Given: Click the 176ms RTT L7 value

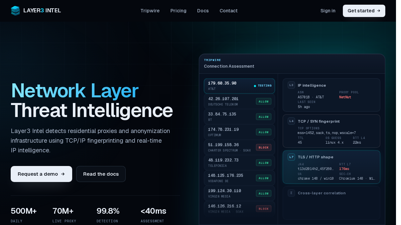Looking at the screenshot, I should click(344, 169).
